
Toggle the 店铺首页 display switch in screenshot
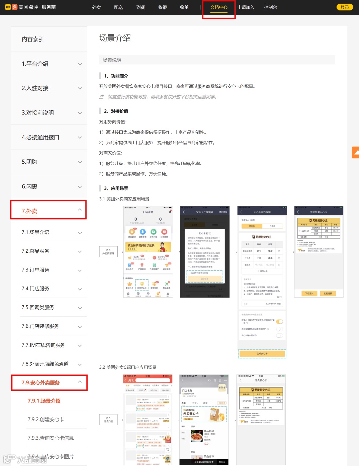pos(280,322)
